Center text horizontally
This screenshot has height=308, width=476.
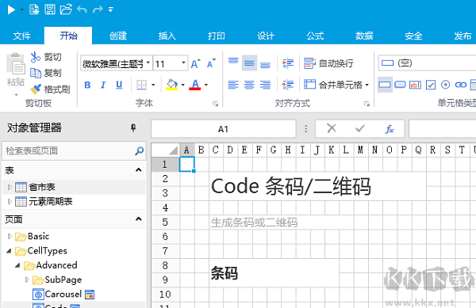point(249,85)
